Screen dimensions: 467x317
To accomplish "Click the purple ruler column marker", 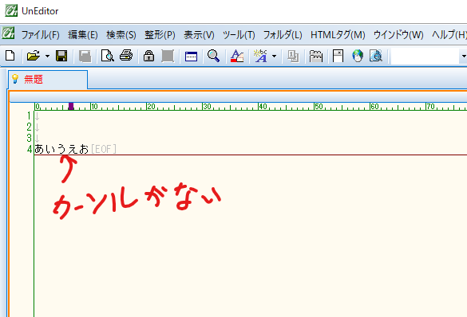I will [71, 107].
